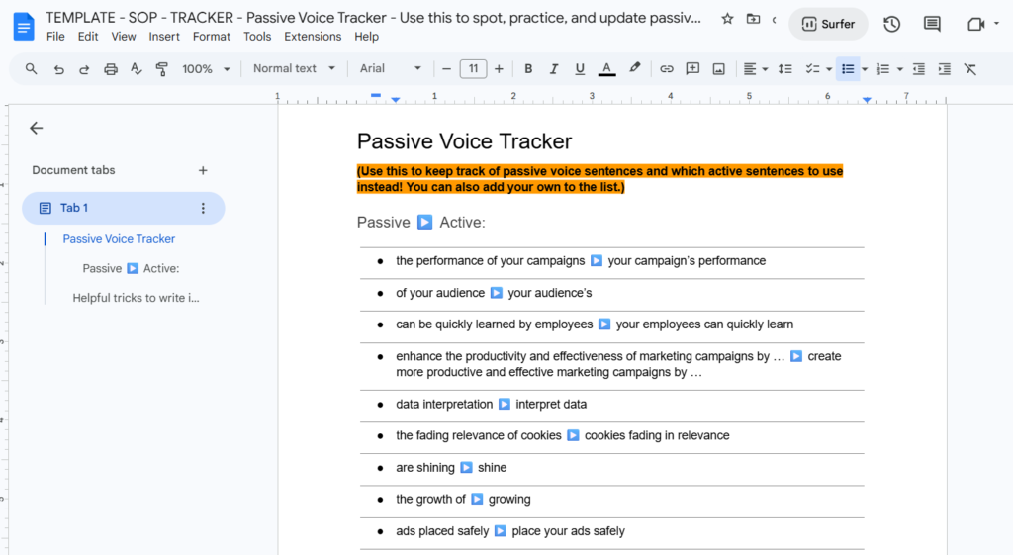Viewport: 1013px width, 555px height.
Task: Click the font size field showing 11
Action: (473, 68)
